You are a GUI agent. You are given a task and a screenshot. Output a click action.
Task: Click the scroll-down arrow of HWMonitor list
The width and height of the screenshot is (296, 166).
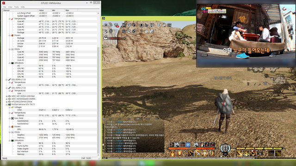click(x=98, y=155)
